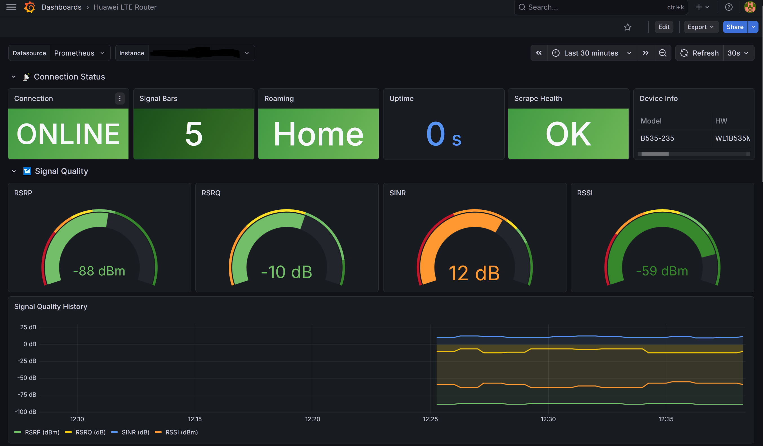Shift time range backward
This screenshot has height=446, width=763.
pos(539,53)
